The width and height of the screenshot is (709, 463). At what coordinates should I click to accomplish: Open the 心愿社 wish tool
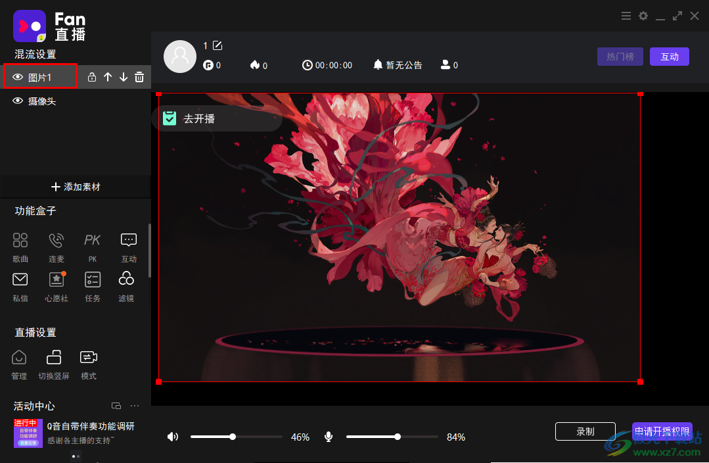57,287
